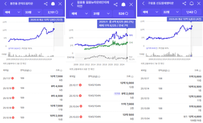Go back from 신도림태영타운 panel

click(x=143, y=3)
